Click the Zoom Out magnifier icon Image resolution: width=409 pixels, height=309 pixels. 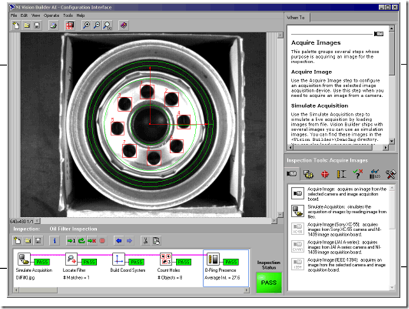pyautogui.click(x=97, y=26)
